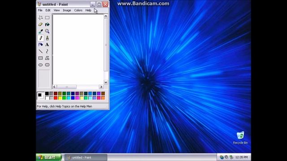This screenshot has height=161, width=287.
Task: Click the horizontal scroll right arrow
Action: click(101, 87)
